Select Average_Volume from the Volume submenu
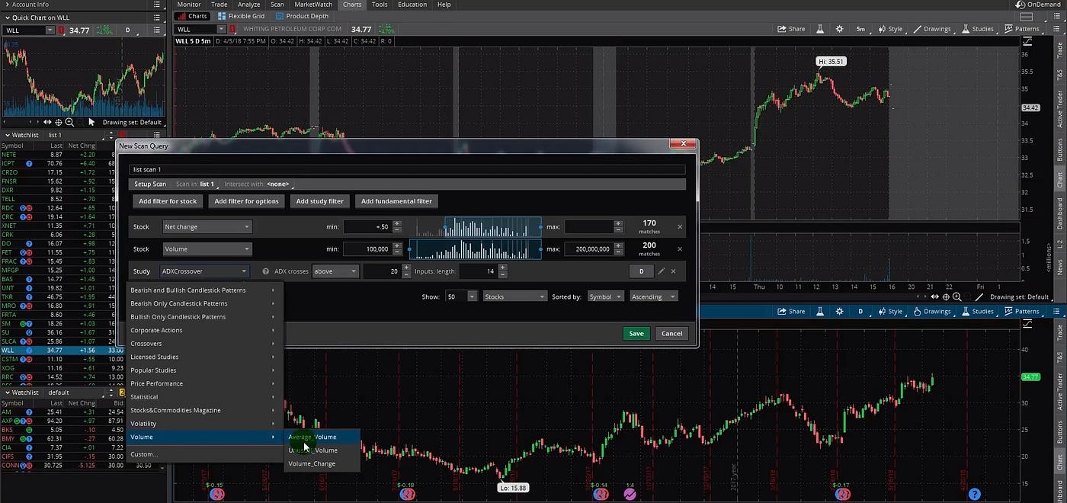Viewport: 1067px width, 503px height. point(313,437)
